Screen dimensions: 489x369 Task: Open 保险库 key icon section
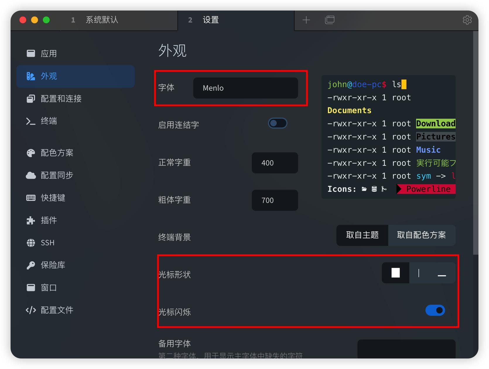(x=31, y=265)
